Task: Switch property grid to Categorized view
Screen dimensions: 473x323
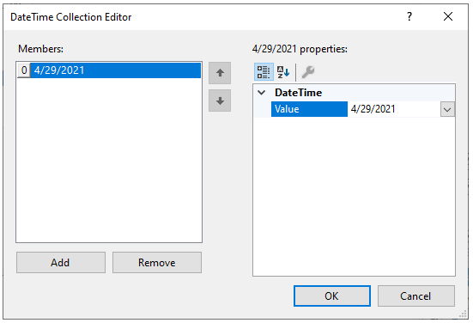Action: [x=264, y=72]
